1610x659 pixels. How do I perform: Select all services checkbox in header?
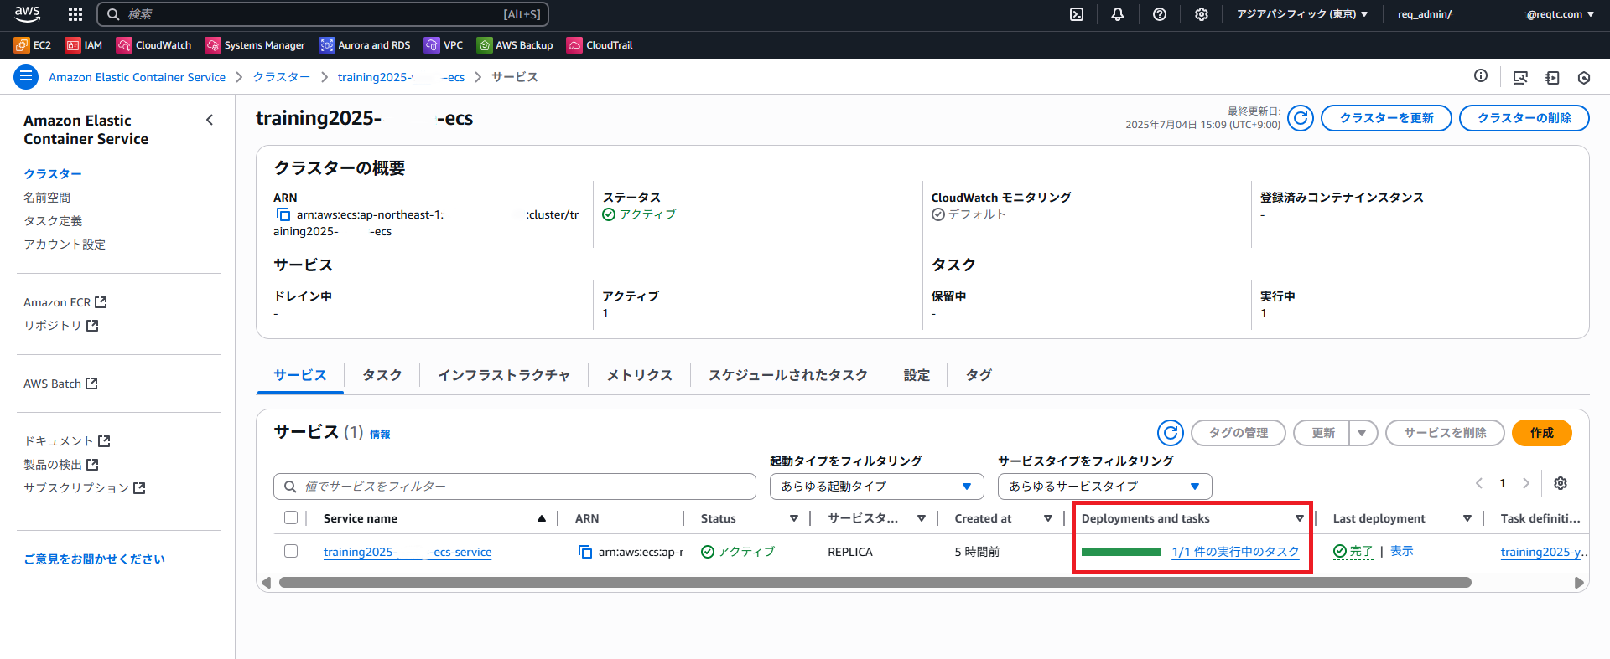(x=291, y=517)
